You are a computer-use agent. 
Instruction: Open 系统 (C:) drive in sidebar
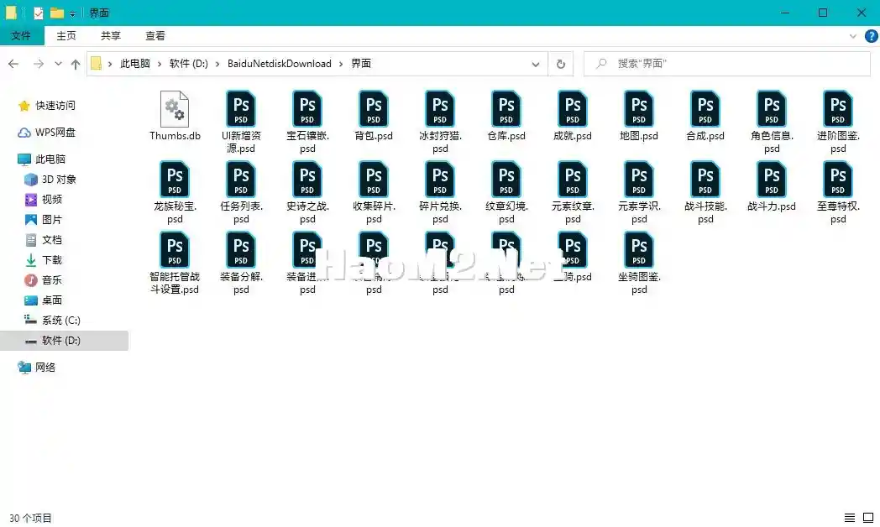click(61, 321)
